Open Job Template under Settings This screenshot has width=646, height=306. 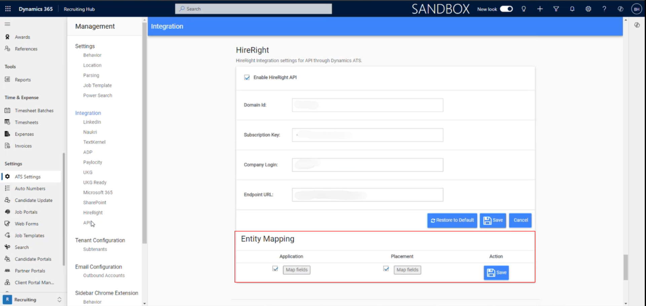(x=97, y=85)
